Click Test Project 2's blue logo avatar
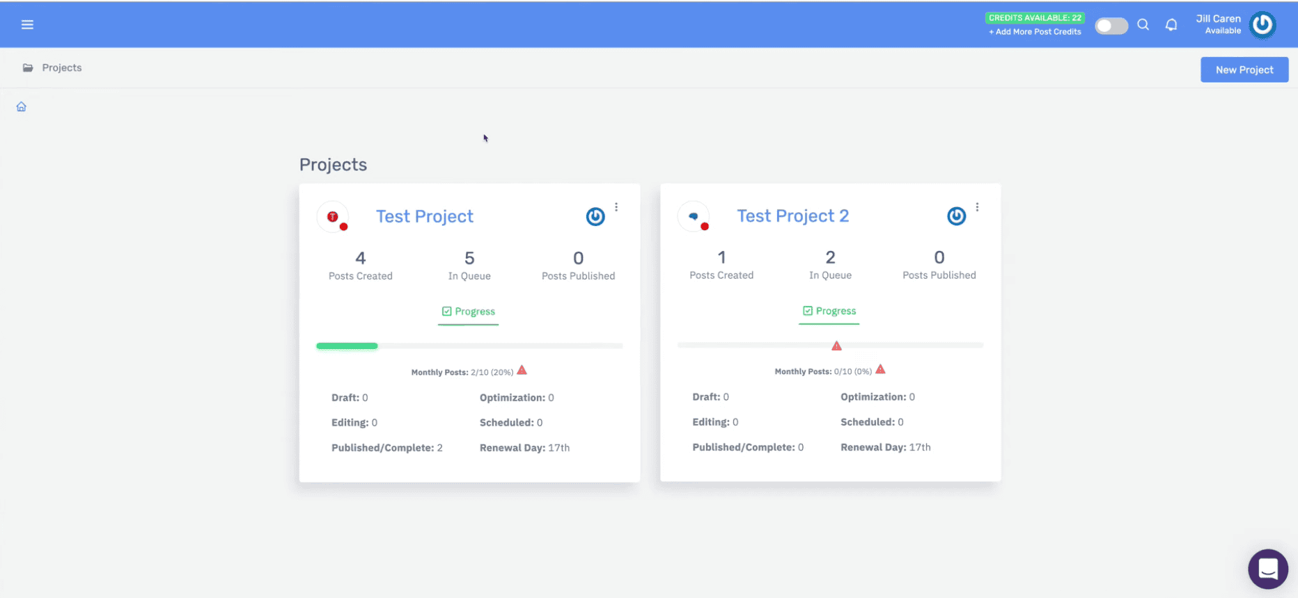Viewport: 1298px width, 598px height. pyautogui.click(x=694, y=216)
